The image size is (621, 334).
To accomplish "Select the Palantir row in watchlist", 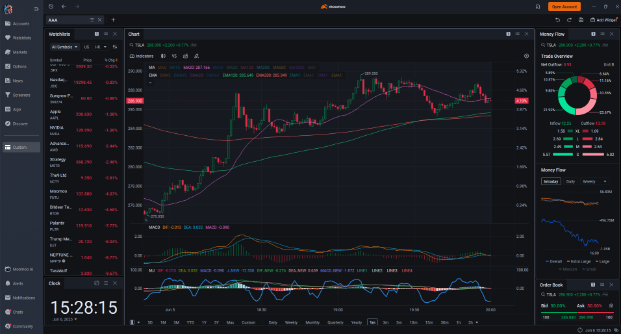I will (x=83, y=226).
